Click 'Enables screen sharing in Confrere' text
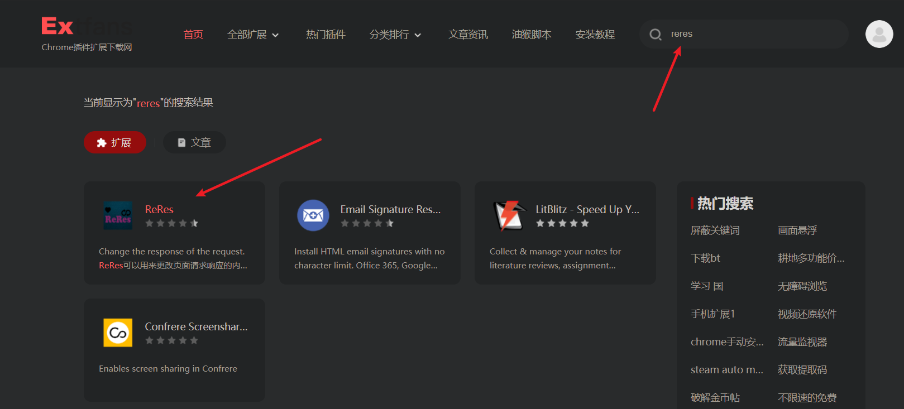This screenshot has height=409, width=904. click(168, 369)
